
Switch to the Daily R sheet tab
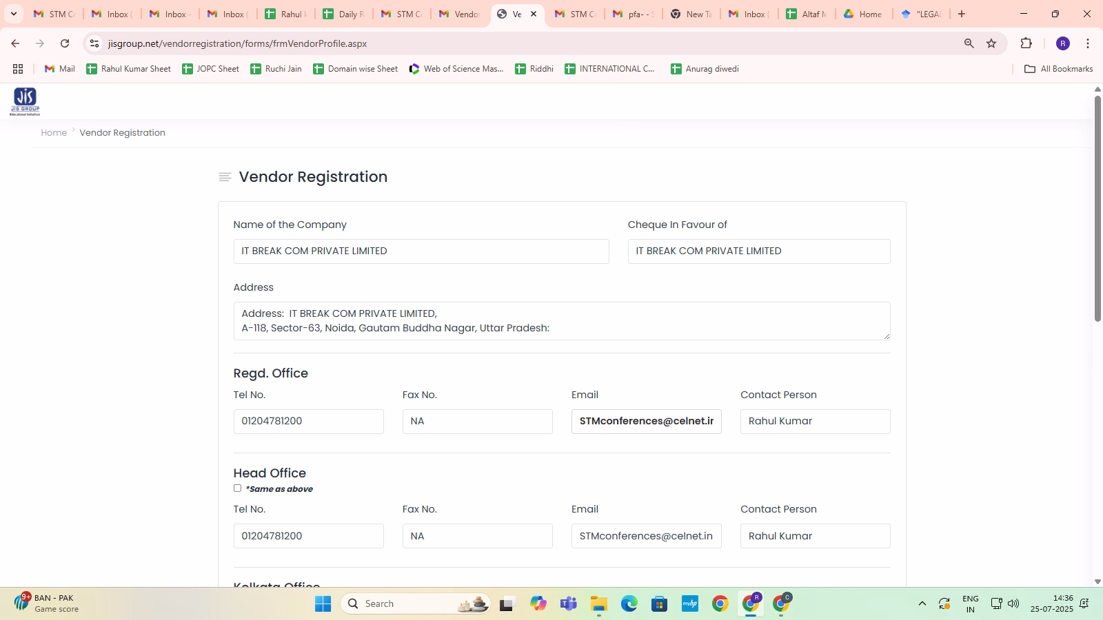coord(343,14)
